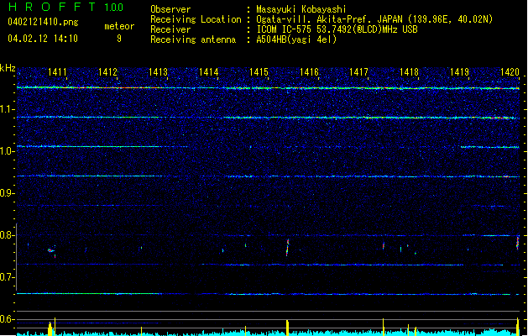
Task: Select the 1411 time marker
Action: coord(59,73)
